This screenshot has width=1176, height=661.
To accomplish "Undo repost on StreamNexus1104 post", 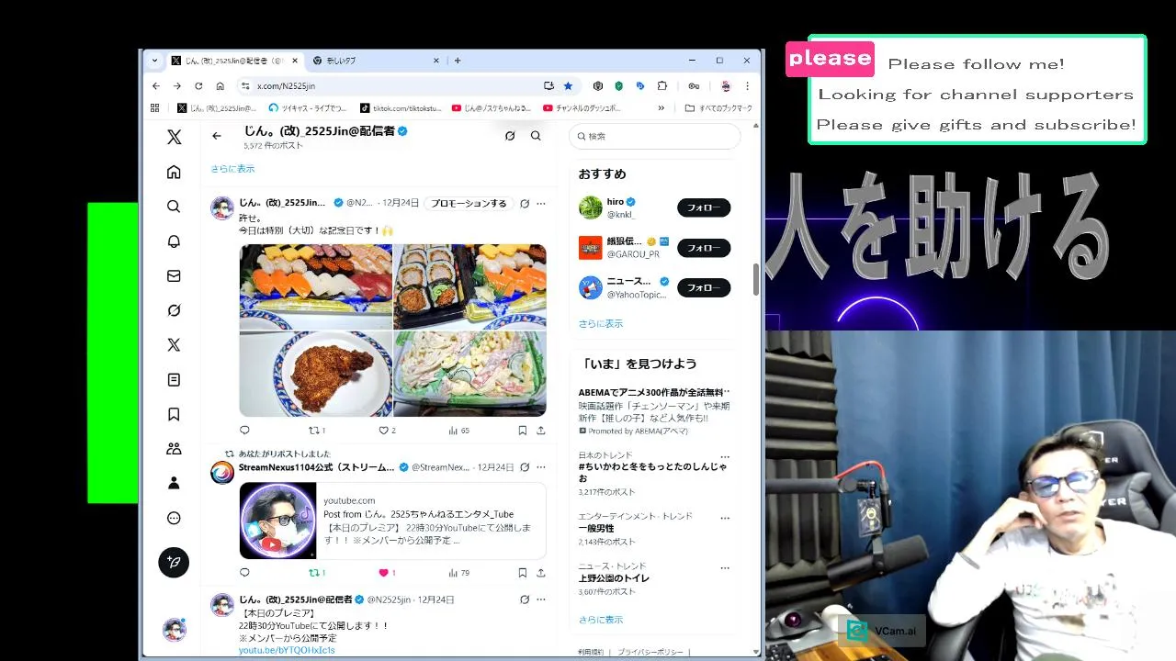I will pos(317,572).
